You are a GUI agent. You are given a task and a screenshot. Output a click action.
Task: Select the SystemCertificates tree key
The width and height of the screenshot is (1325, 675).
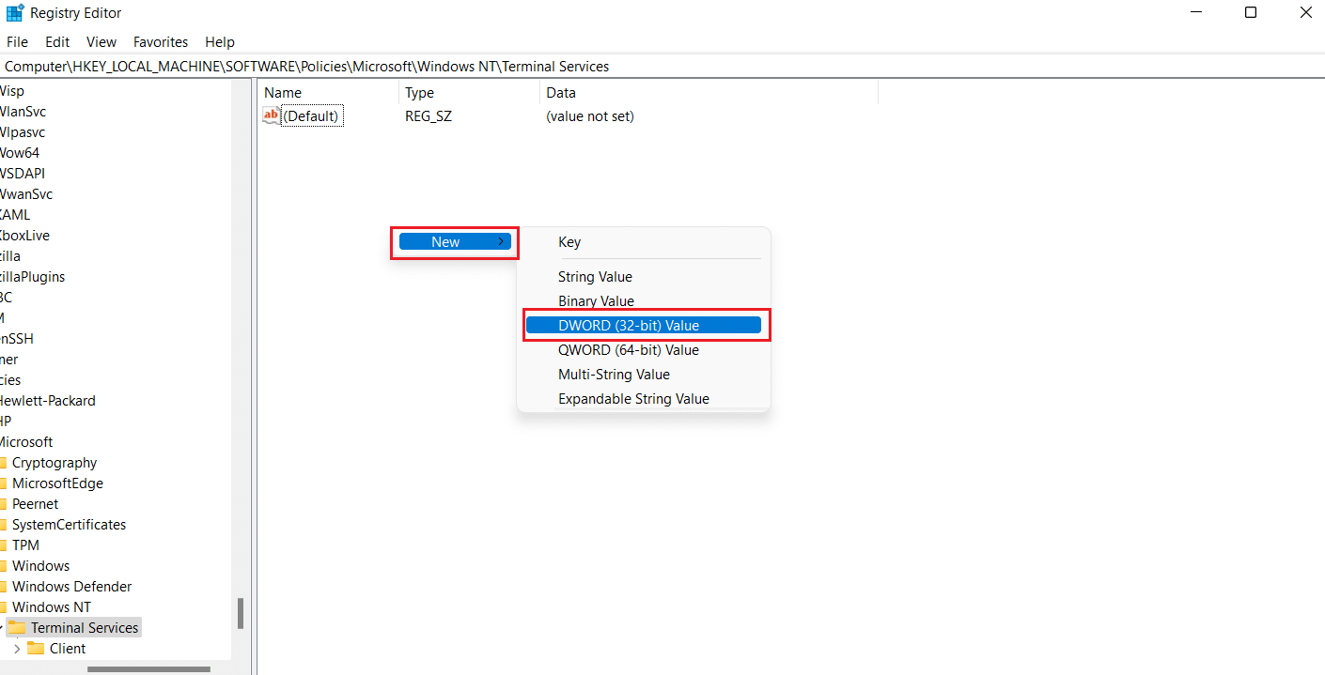69,524
